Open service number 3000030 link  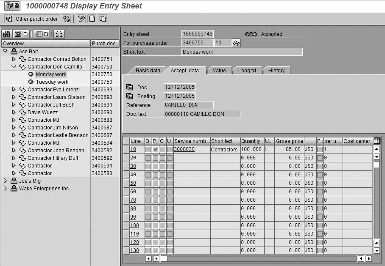click(184, 149)
